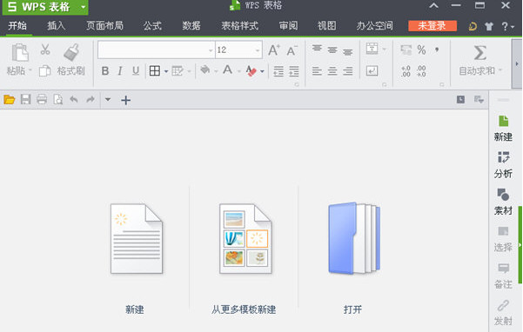Click the Save floppy disk icon

click(x=26, y=99)
